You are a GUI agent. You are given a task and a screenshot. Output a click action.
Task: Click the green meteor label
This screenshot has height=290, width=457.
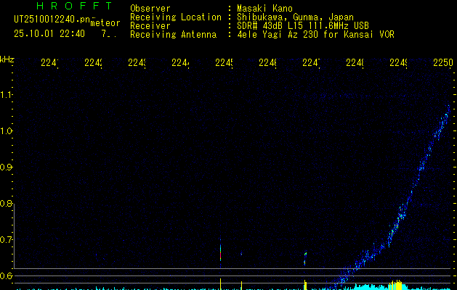point(105,23)
